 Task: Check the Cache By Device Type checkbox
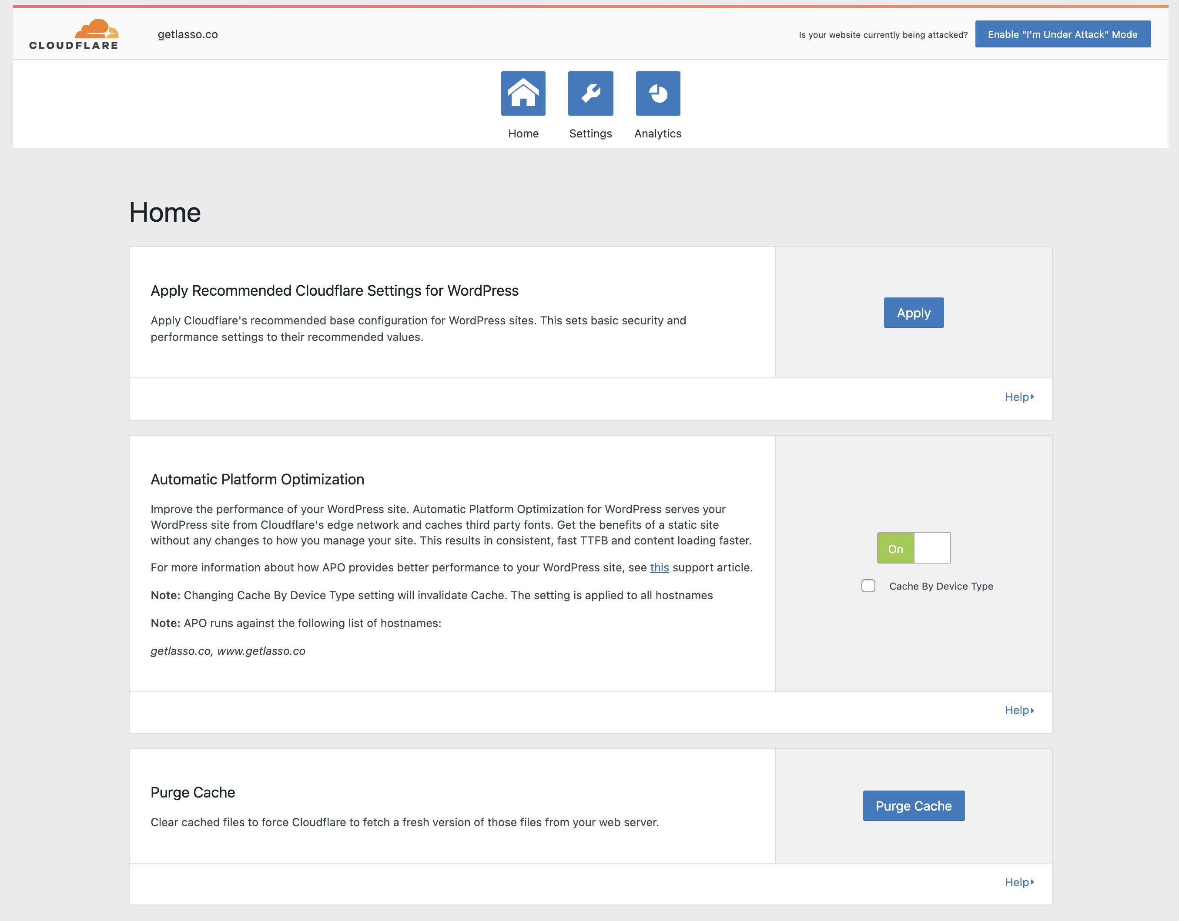pos(868,586)
